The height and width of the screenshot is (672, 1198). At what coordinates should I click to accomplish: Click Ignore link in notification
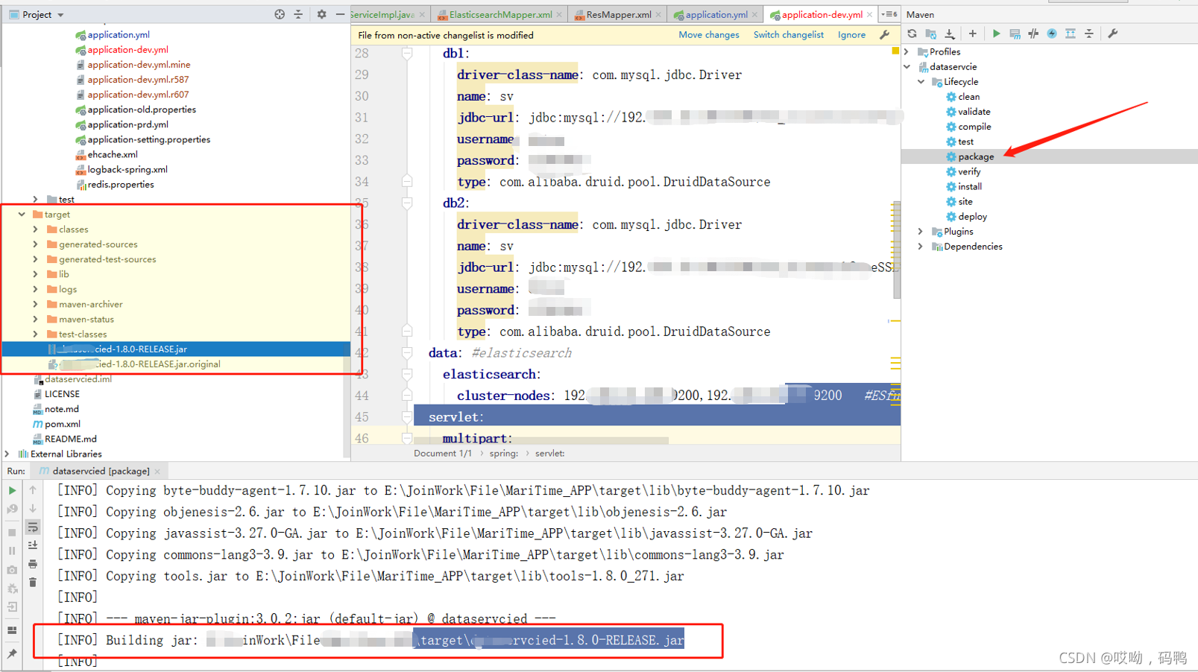coord(851,35)
